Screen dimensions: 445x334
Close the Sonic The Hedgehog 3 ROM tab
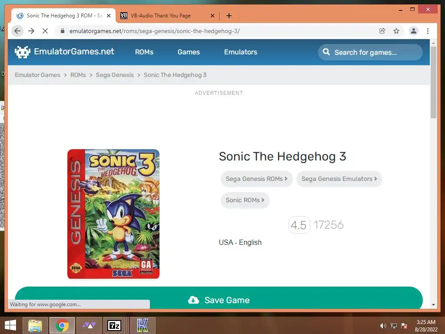coord(108,16)
